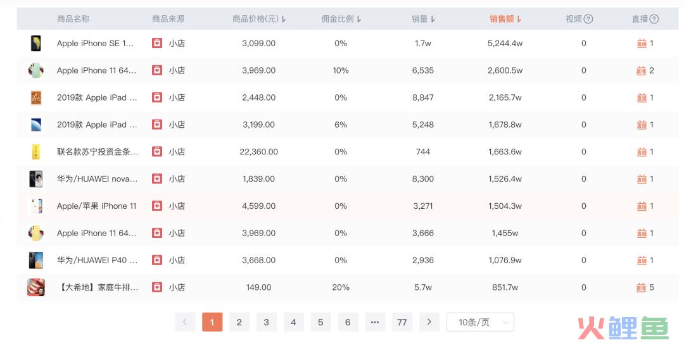Click the 直播 column help question-mark icon
Screen dimensions: 684x343
(x=654, y=19)
